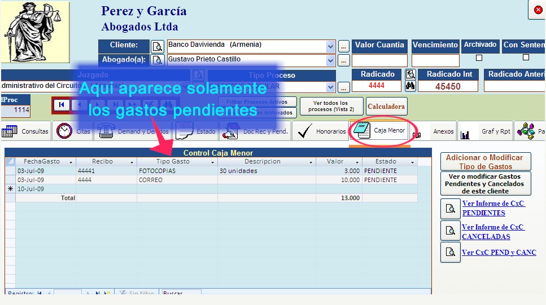Screen dimensions: 546x305
Task: Open the Tipo Proceso dropdown arrow
Action: point(330,87)
